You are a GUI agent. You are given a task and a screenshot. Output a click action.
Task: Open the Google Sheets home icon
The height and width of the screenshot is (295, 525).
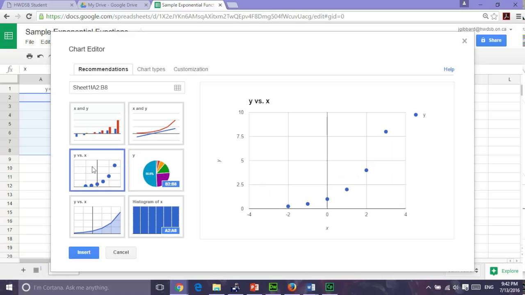click(8, 36)
